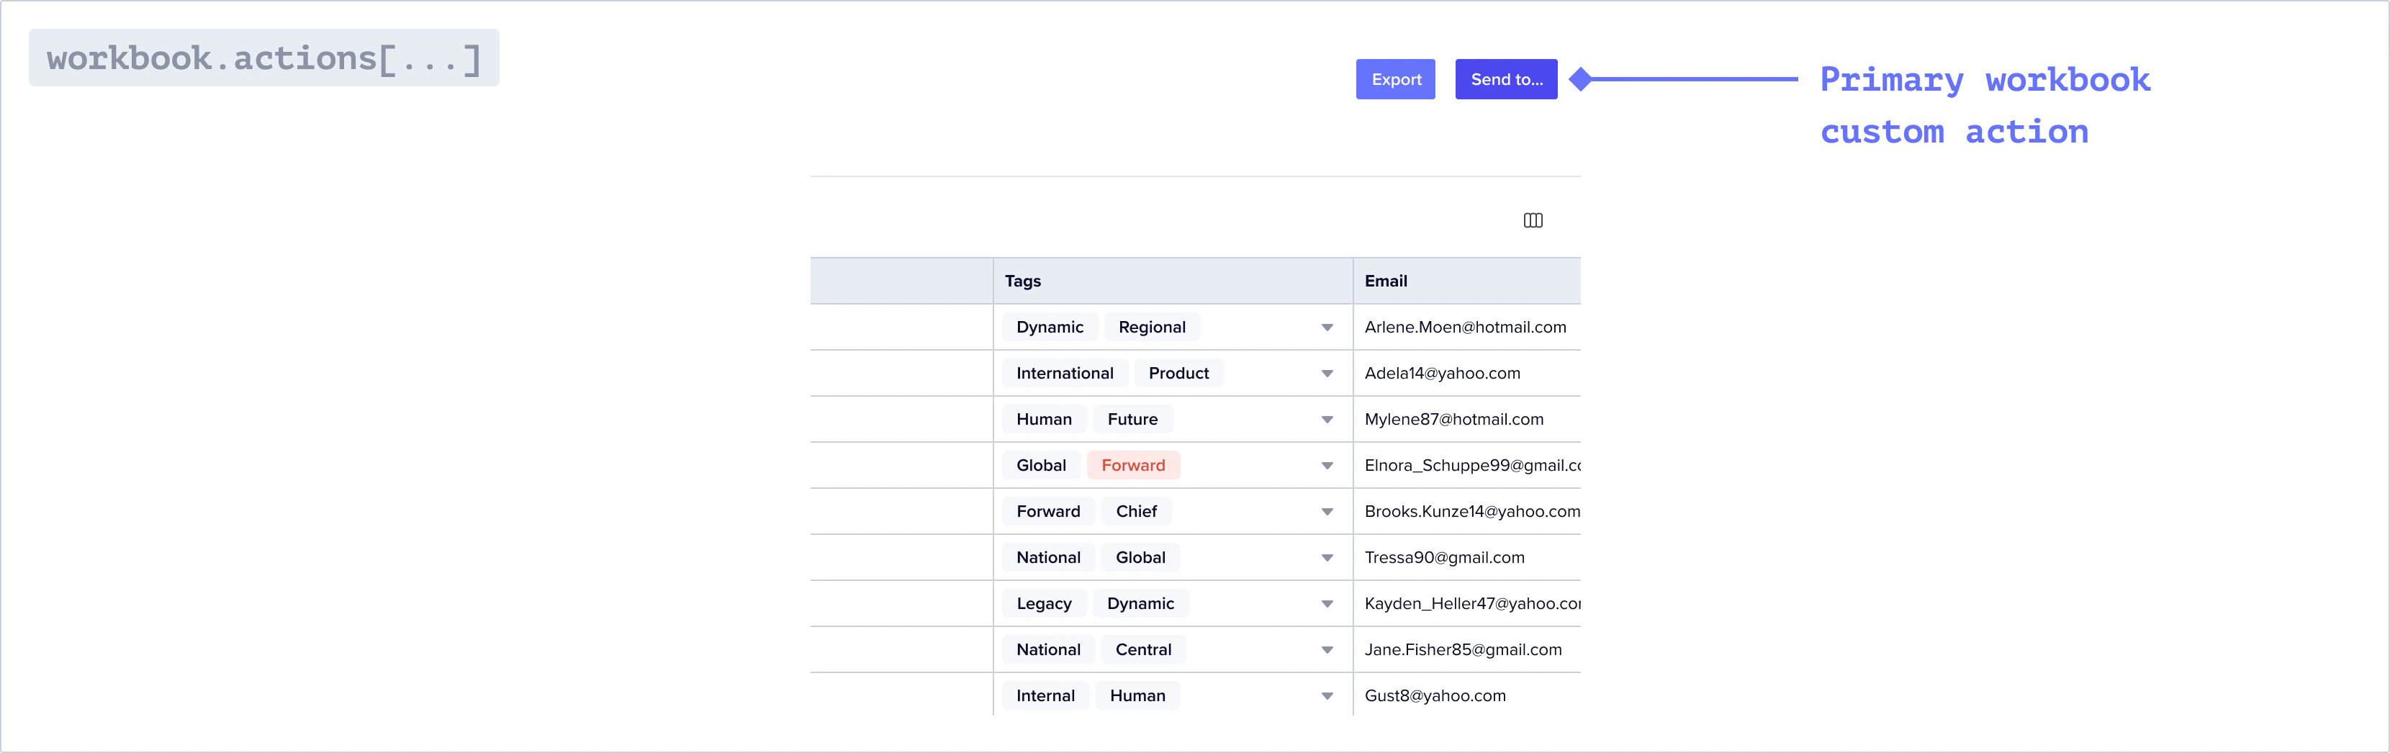
Task: Open the tags dropdown in Arlene.Moen's row
Action: point(1327,326)
